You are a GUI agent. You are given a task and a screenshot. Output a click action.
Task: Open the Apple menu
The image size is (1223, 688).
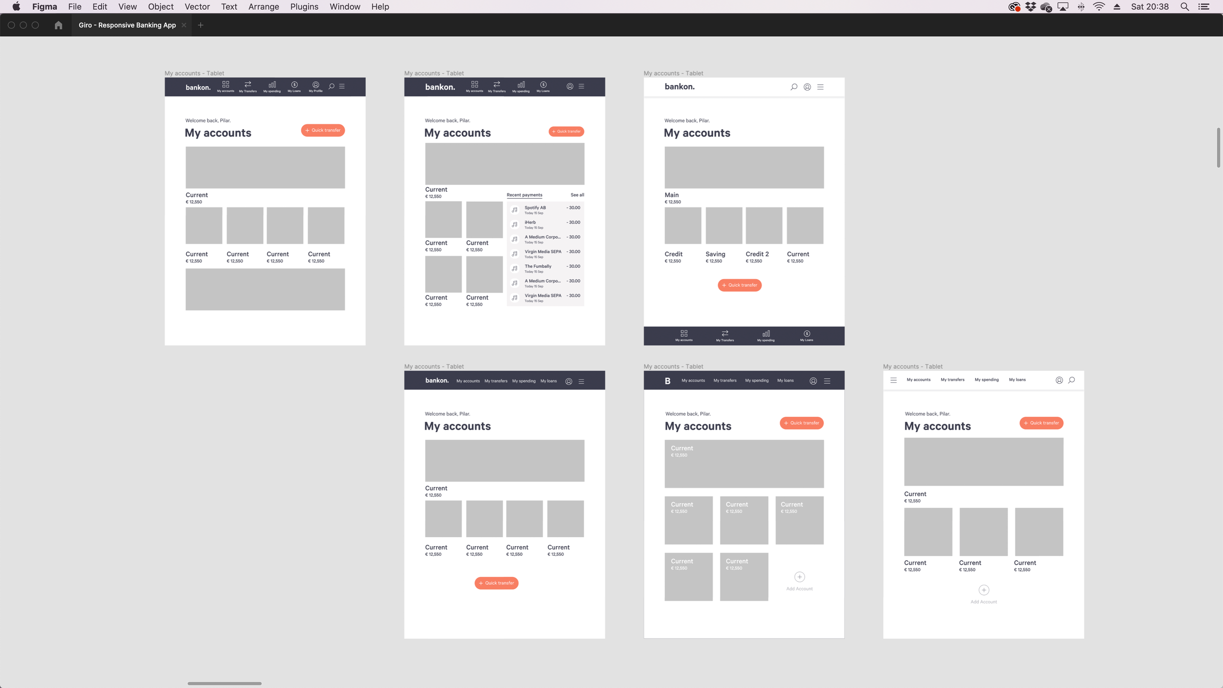pos(16,6)
